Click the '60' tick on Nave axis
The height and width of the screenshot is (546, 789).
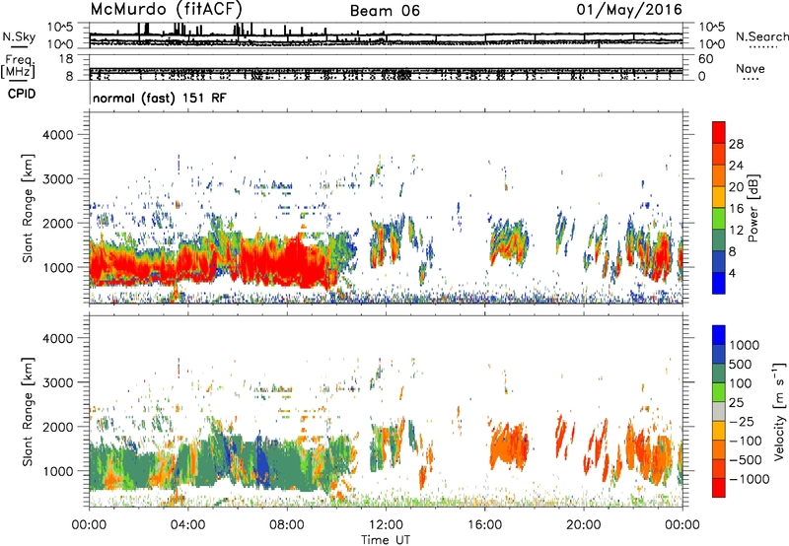coord(705,59)
